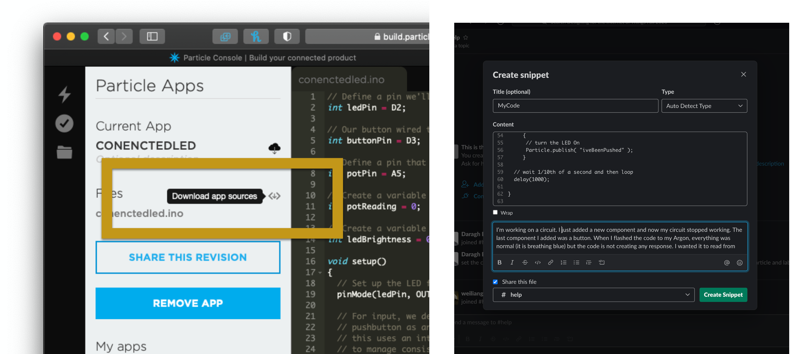This screenshot has width=812, height=354.
Task: Uncheck Share this file
Action: click(495, 282)
